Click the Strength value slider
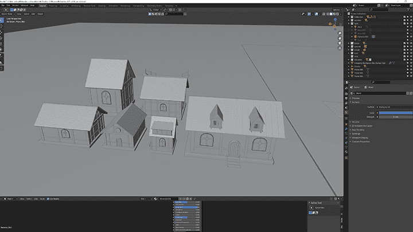The image size is (413, 232). coord(396,117)
